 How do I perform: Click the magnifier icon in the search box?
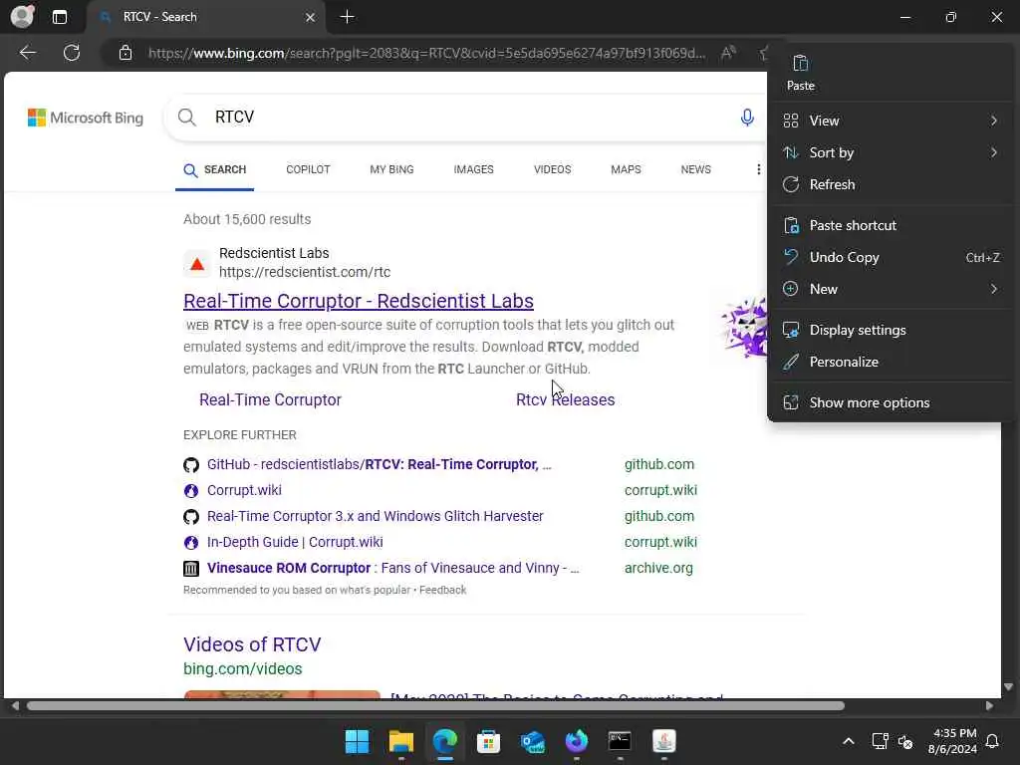pyautogui.click(x=186, y=118)
